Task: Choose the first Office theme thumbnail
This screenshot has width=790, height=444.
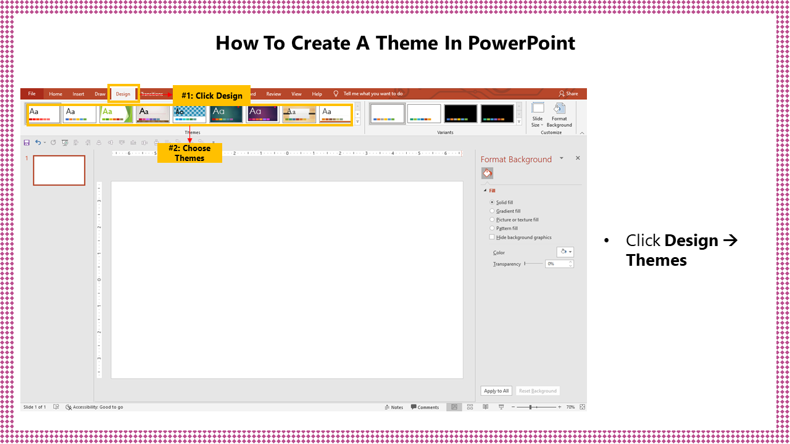Action: (x=44, y=113)
